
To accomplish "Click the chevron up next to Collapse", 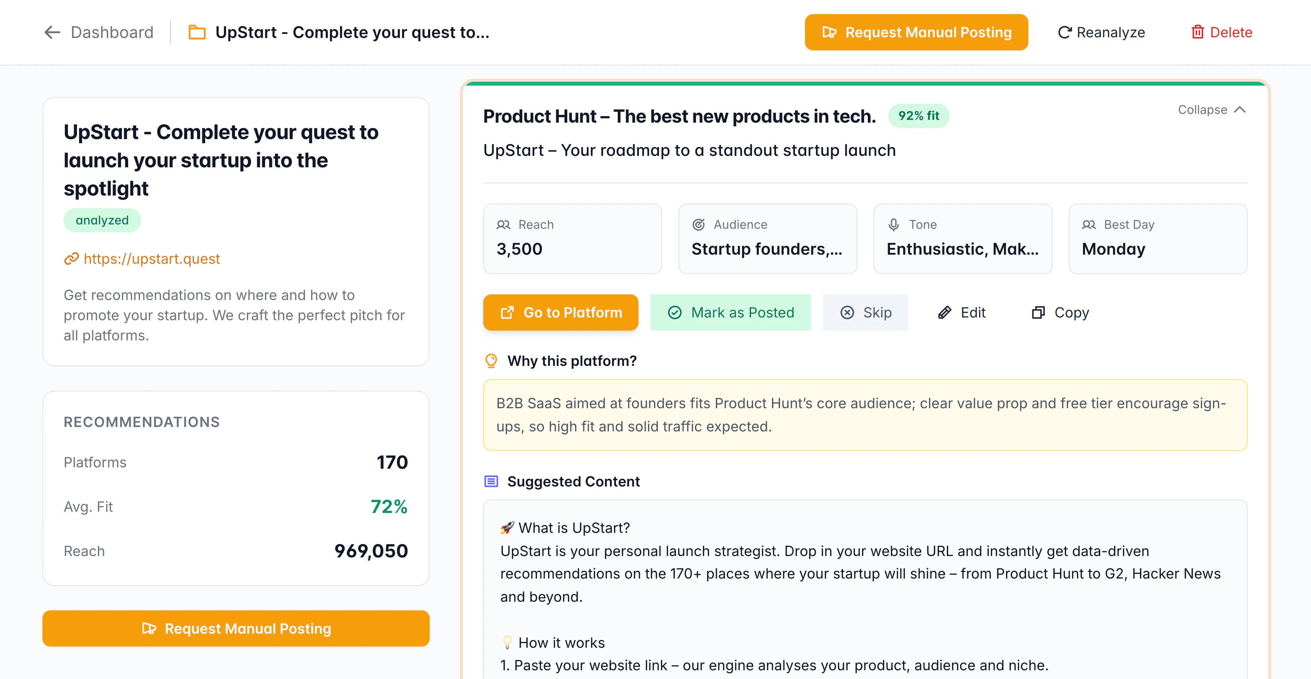I will [1240, 110].
